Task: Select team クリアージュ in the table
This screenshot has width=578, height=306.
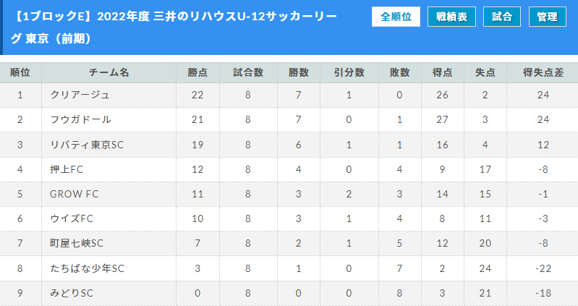Action: pyautogui.click(x=80, y=95)
